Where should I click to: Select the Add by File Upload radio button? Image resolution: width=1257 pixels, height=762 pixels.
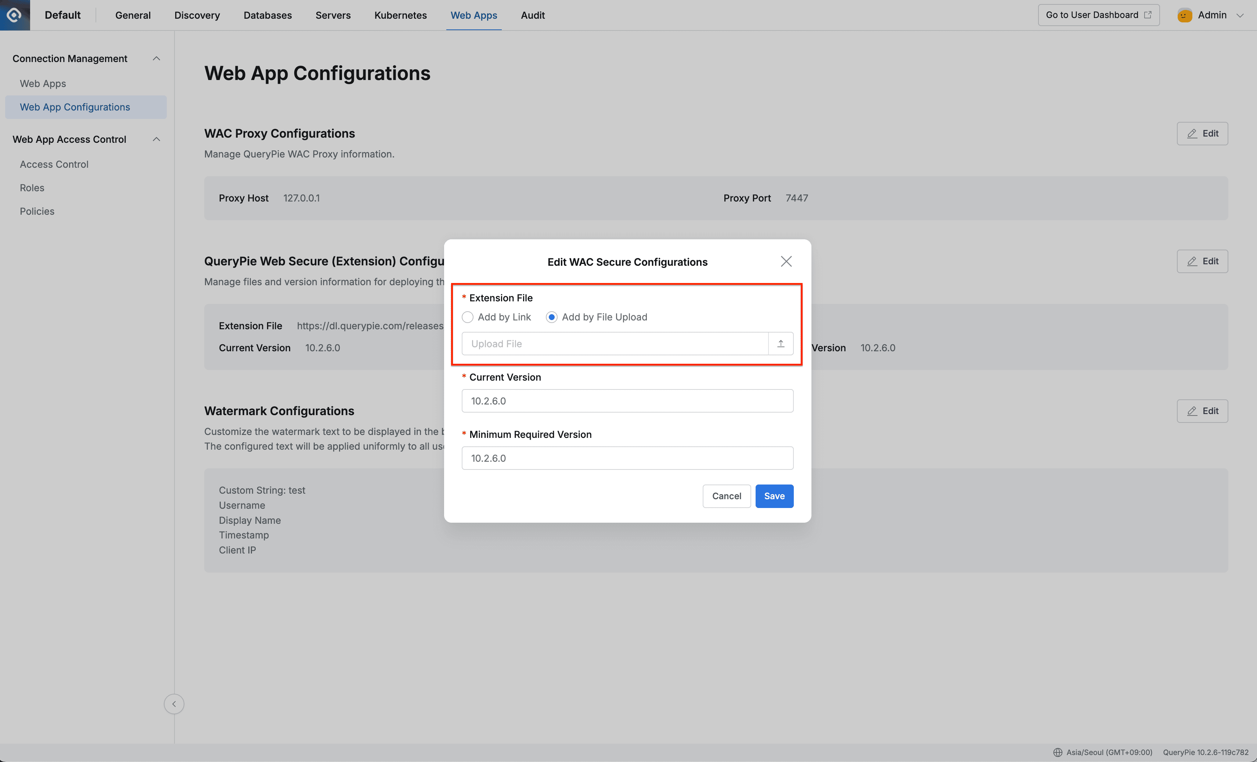[x=551, y=316]
